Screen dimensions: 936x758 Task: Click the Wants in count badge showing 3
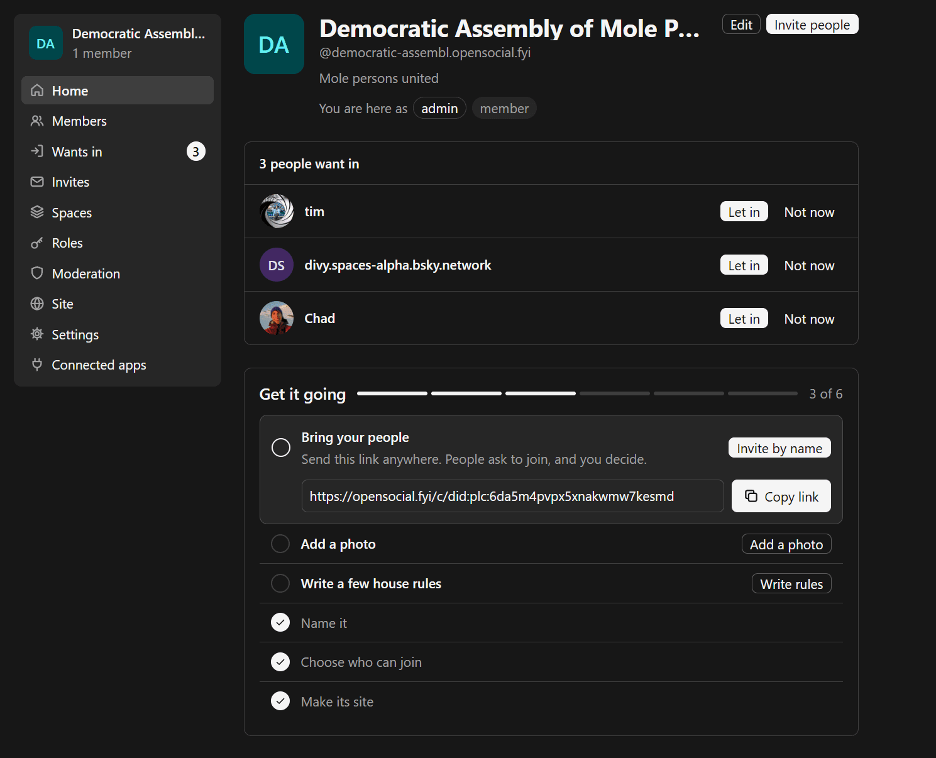[x=196, y=151]
